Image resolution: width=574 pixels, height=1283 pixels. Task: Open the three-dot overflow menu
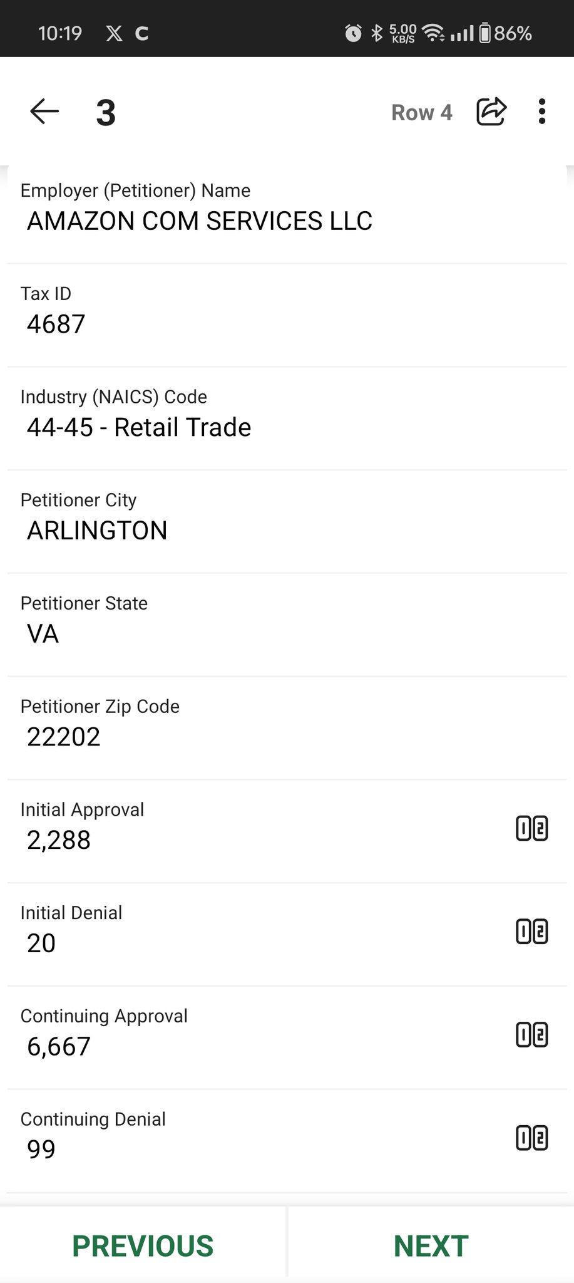pos(542,112)
